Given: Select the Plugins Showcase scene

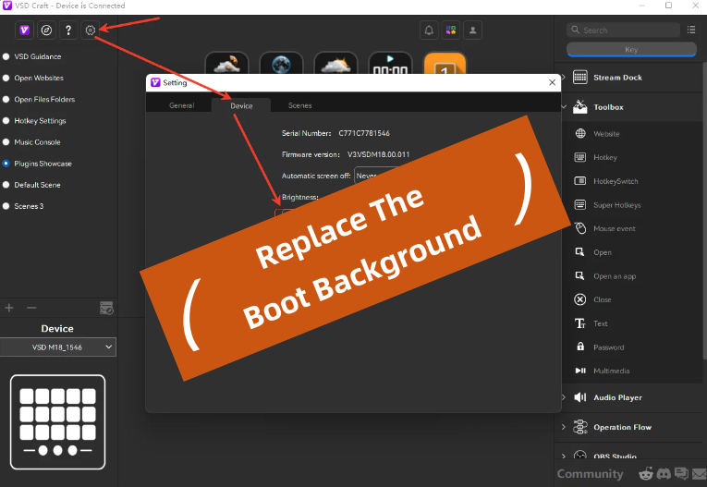Looking at the screenshot, I should (x=43, y=164).
